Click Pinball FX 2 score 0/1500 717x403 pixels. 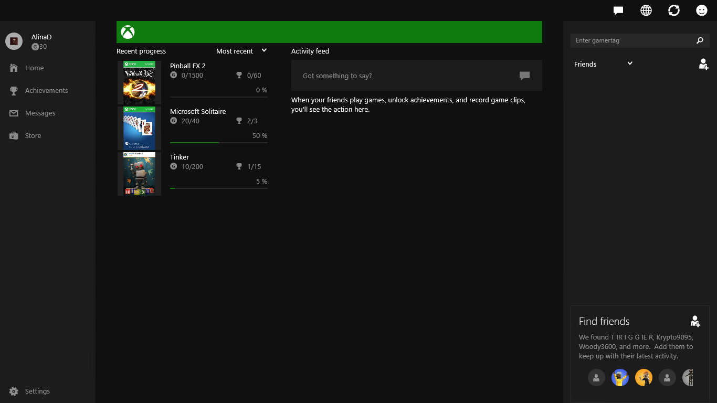tap(192, 75)
